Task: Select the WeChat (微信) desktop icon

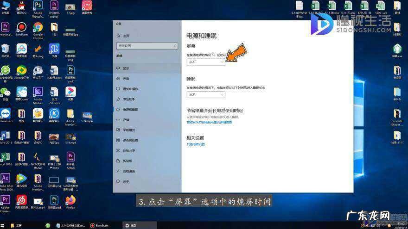Action: 6,94
